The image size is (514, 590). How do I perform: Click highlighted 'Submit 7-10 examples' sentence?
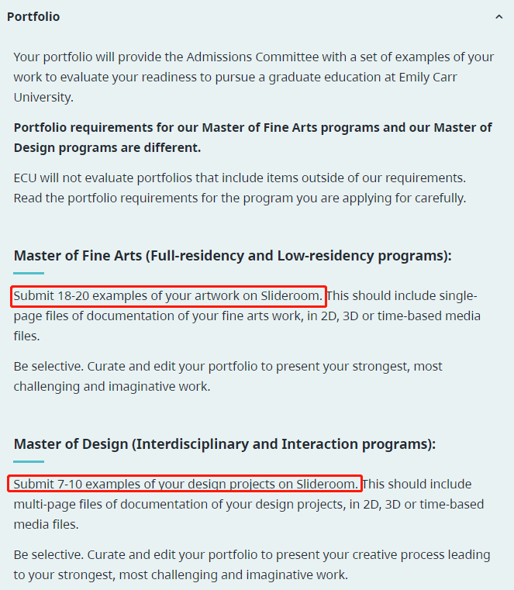[186, 485]
